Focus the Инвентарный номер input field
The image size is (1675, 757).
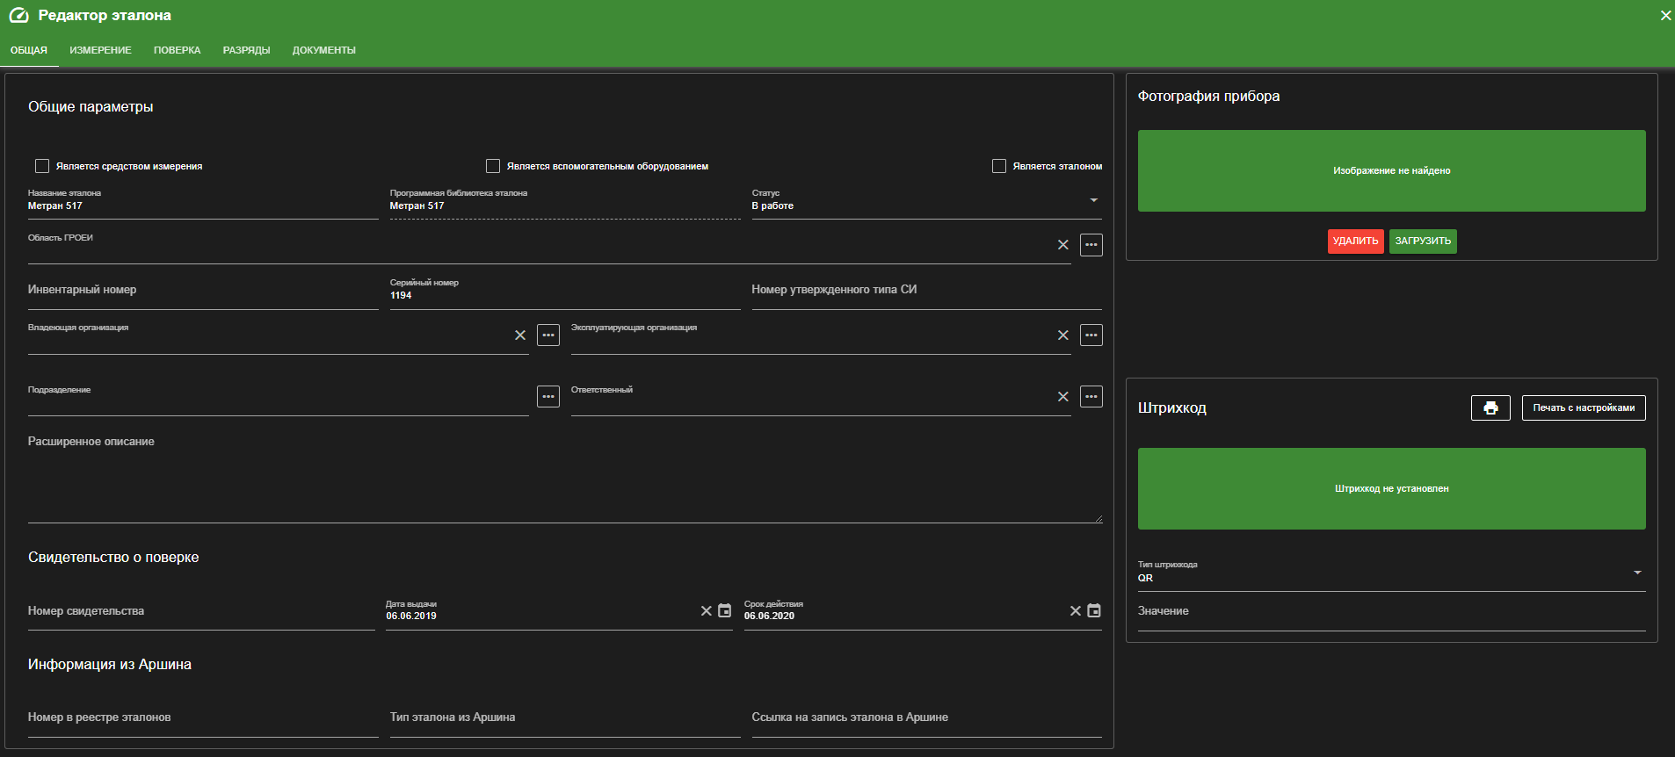tap(203, 291)
